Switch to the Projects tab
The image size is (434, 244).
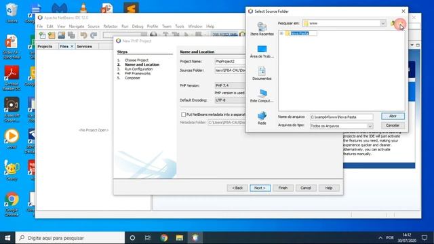point(45,47)
